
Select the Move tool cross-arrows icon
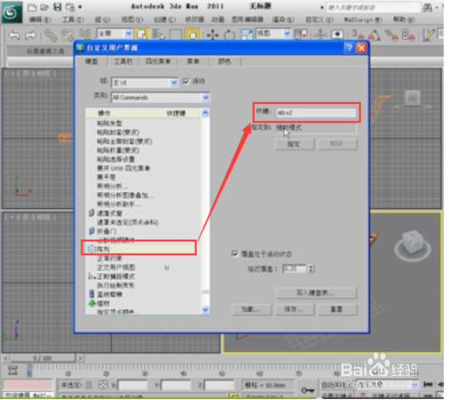pyautogui.click(x=212, y=35)
